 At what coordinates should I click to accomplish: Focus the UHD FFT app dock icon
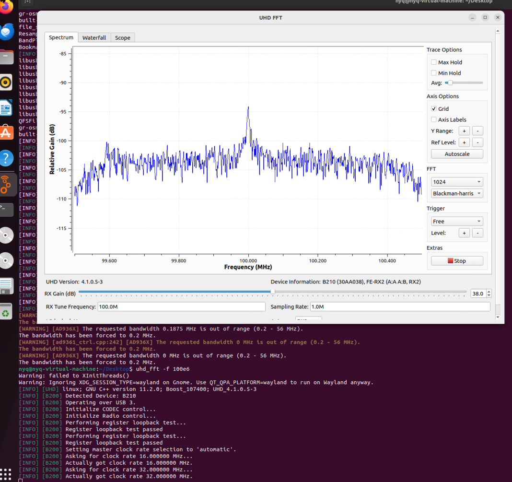coord(6,184)
